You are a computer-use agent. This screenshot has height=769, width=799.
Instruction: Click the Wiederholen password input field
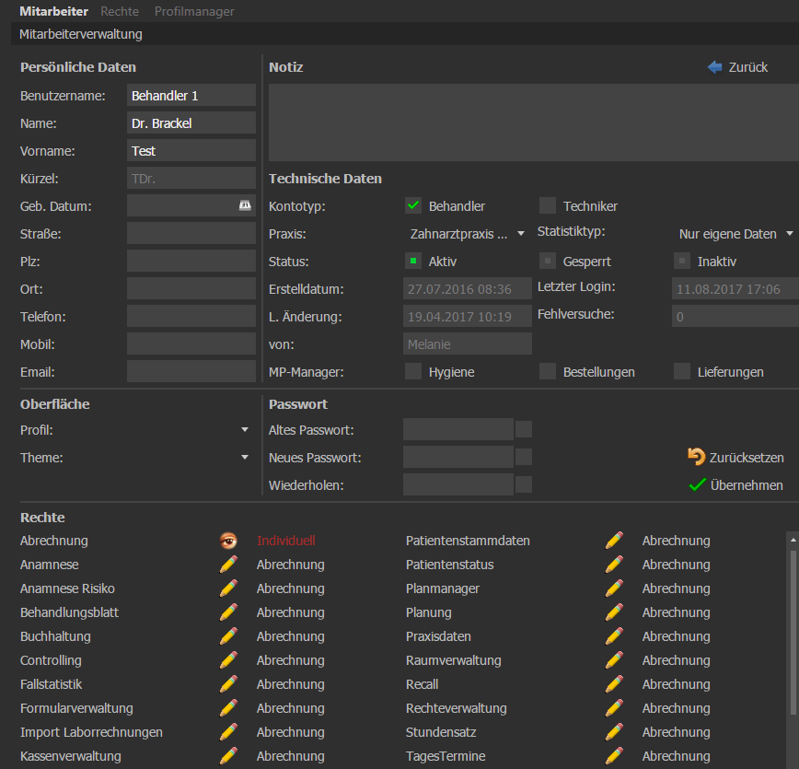458,484
